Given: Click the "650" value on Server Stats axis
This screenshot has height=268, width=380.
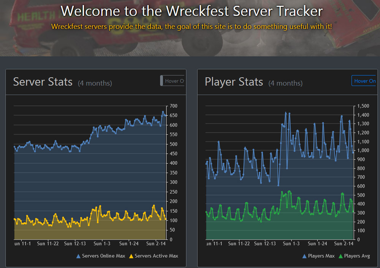Looking at the screenshot, I should 174,115.
